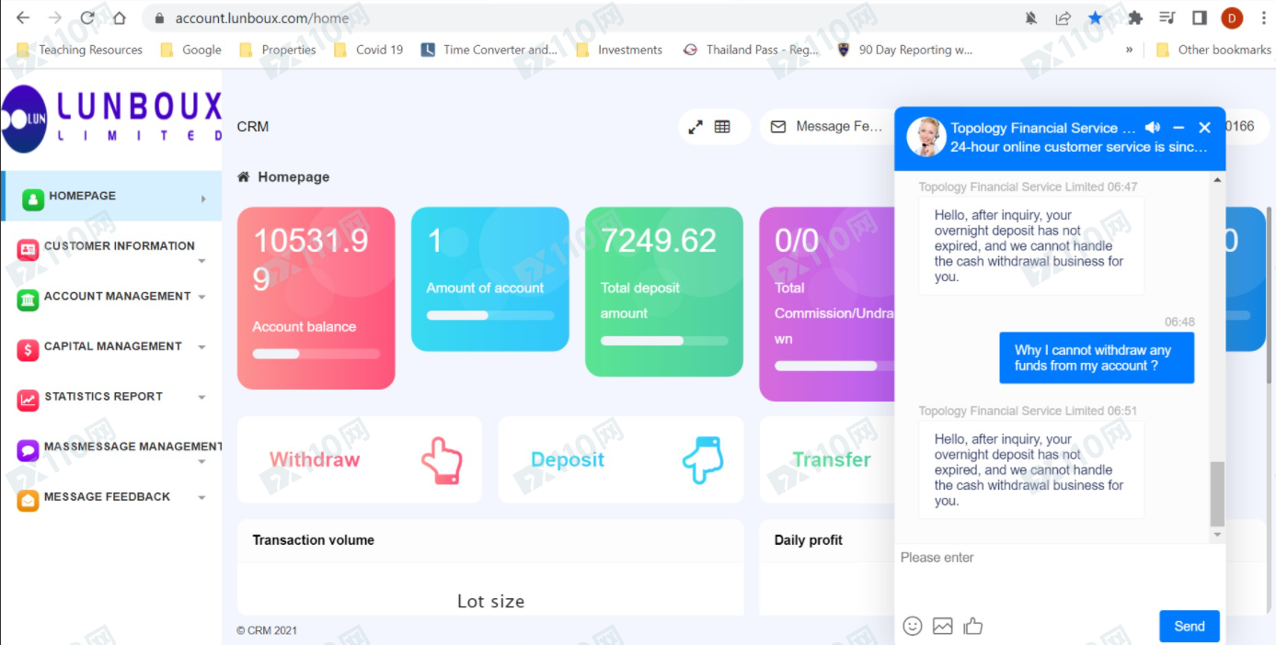The height and width of the screenshot is (645, 1276).
Task: Select HOMEPAGE in the sidebar
Action: (111, 196)
